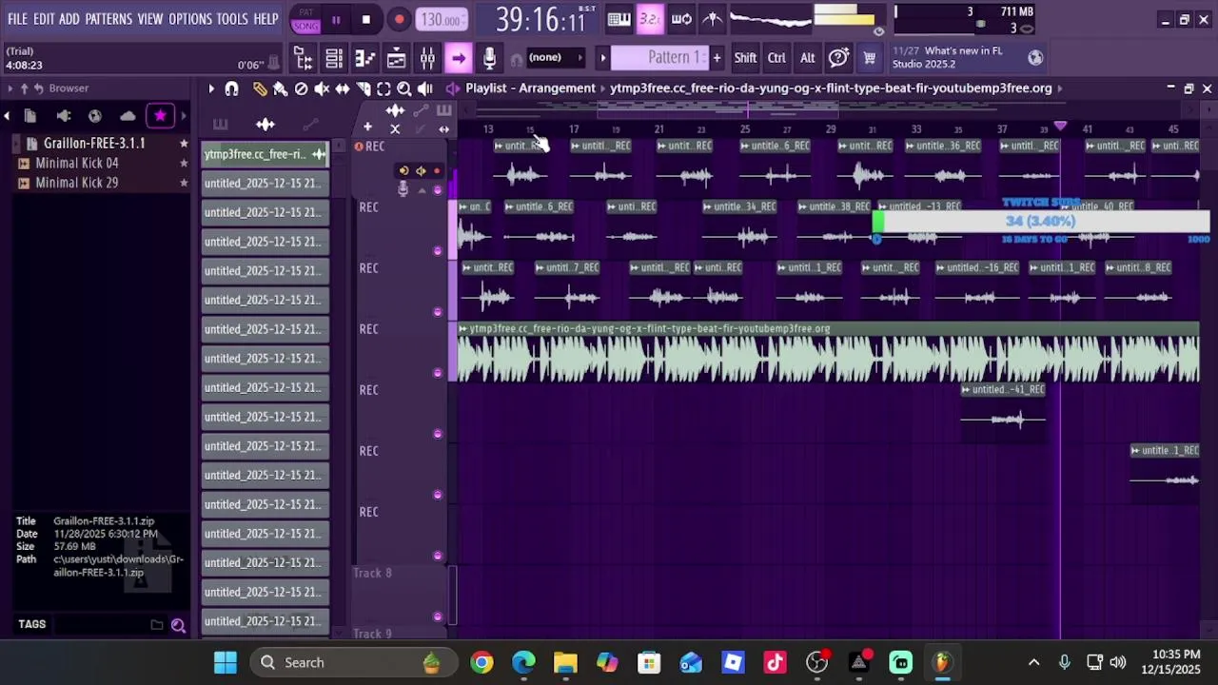Click the shopping cart icon
This screenshot has height=685, width=1218.
tap(869, 58)
